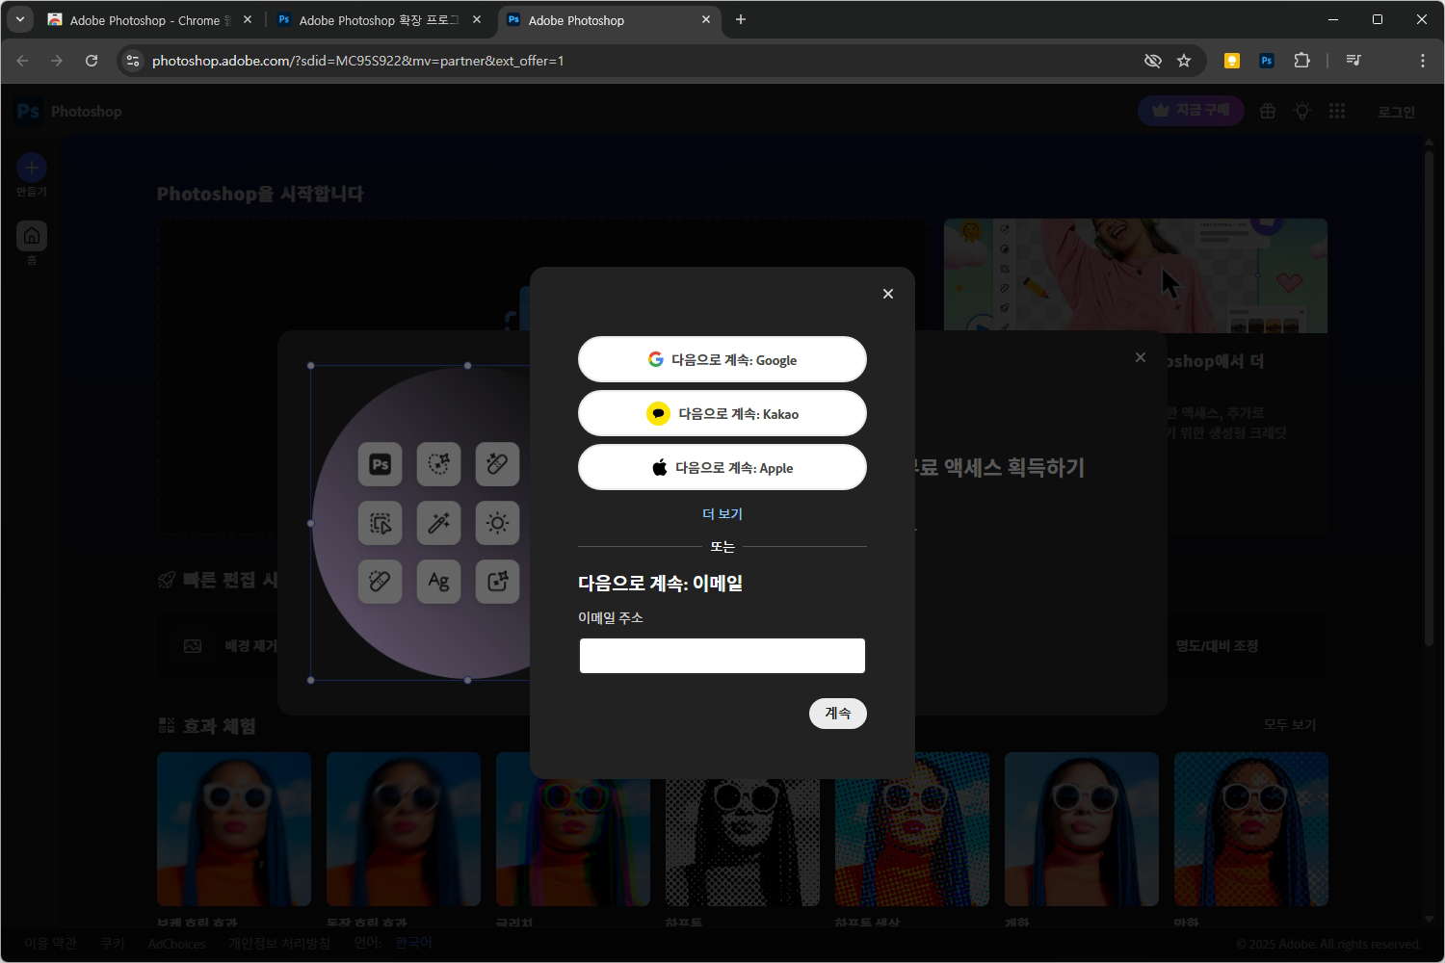Image resolution: width=1445 pixels, height=963 pixels.
Task: Continue with Google sign-in
Action: 722,359
